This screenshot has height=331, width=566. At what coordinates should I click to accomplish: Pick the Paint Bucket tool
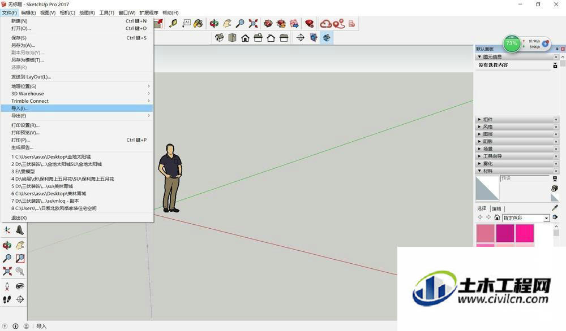(x=198, y=24)
